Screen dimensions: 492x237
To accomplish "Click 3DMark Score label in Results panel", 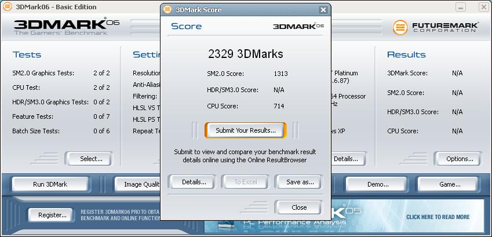I will point(407,73).
